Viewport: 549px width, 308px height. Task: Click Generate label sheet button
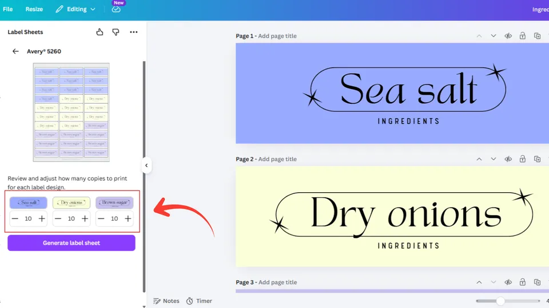tap(71, 243)
